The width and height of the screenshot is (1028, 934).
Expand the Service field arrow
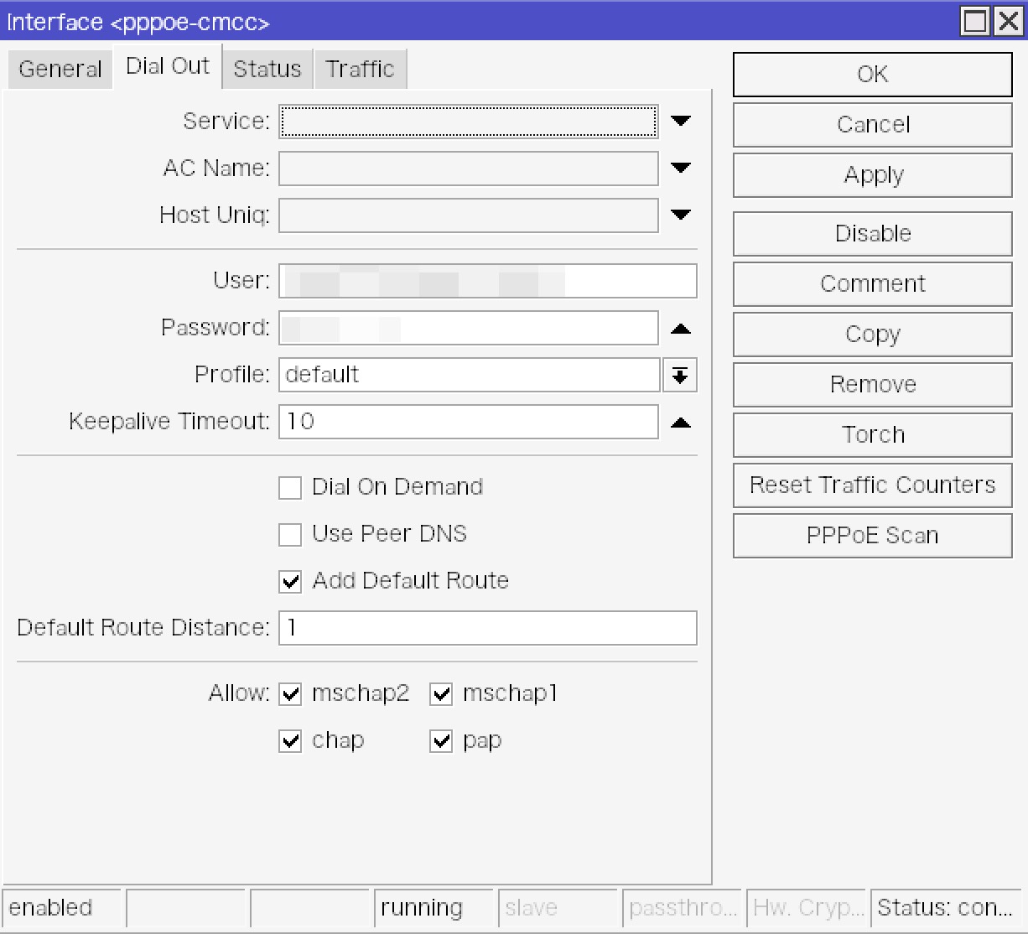point(680,122)
